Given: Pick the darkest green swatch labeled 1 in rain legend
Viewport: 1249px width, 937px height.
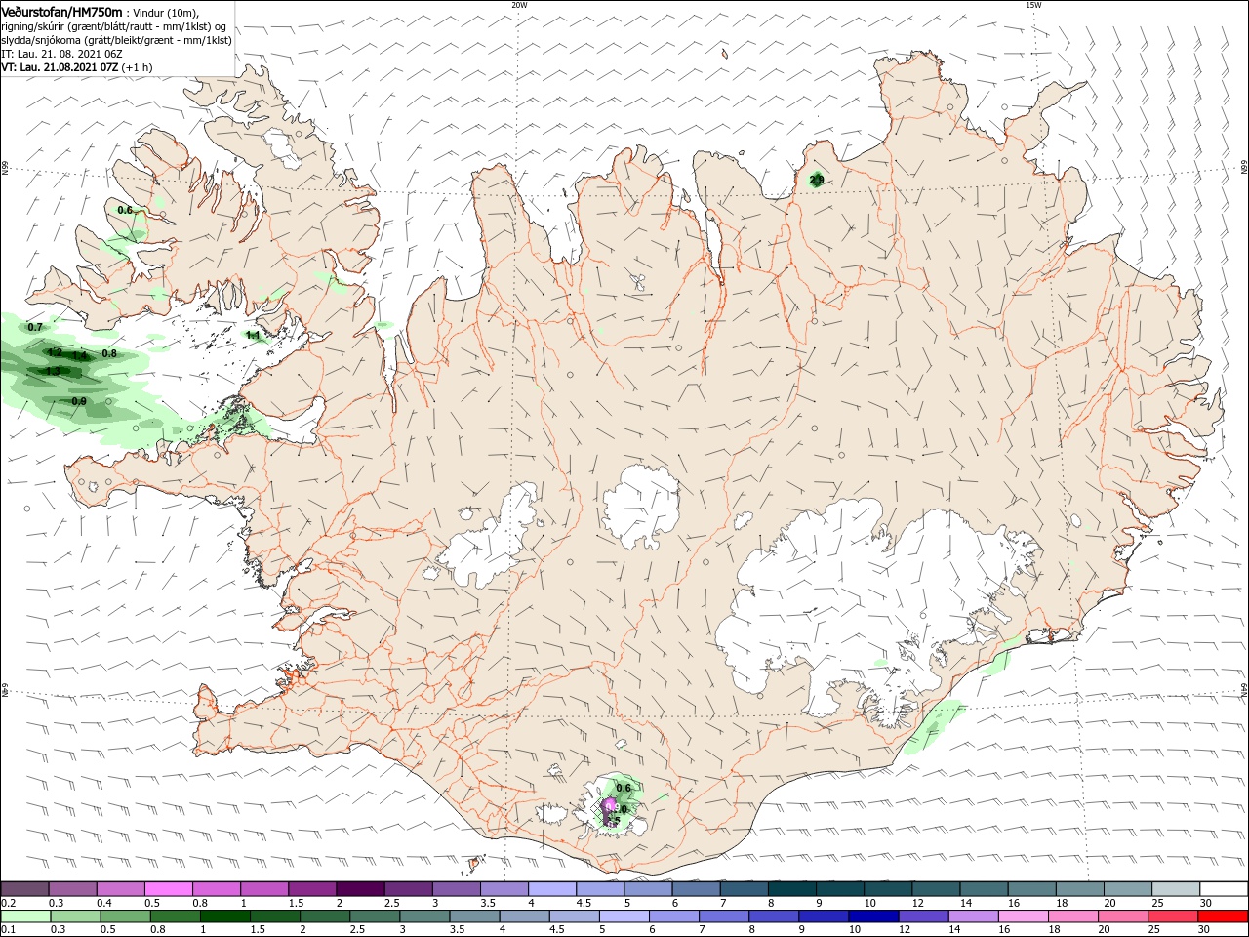Looking at the screenshot, I should [x=225, y=917].
